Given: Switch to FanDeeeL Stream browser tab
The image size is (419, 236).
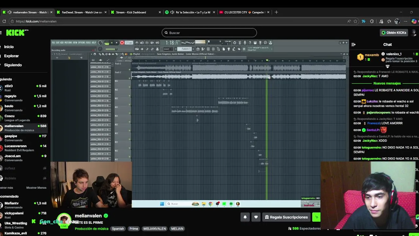Looking at the screenshot, I should coord(82,12).
